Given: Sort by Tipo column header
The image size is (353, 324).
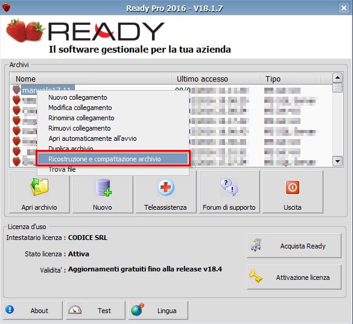Looking at the screenshot, I should (290, 79).
